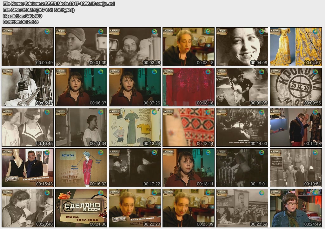Click the museum mannequin frame at 00:14:53
This screenshot has height=229, width=325.
pyautogui.click(x=295, y=127)
